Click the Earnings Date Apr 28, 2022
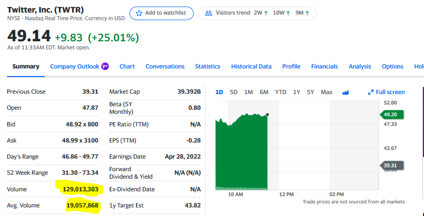Viewport: 424px width, 216px height. [183, 157]
